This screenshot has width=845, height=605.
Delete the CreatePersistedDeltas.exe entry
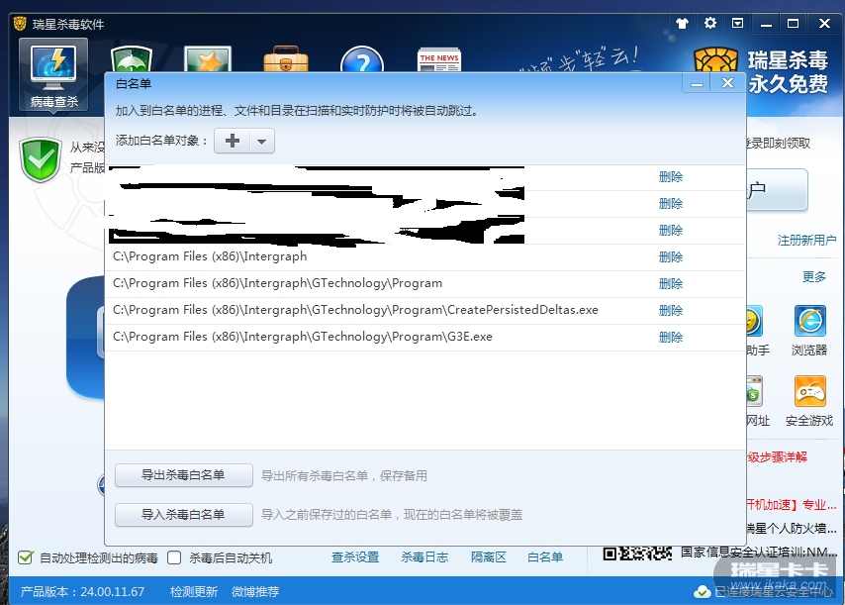pos(671,311)
